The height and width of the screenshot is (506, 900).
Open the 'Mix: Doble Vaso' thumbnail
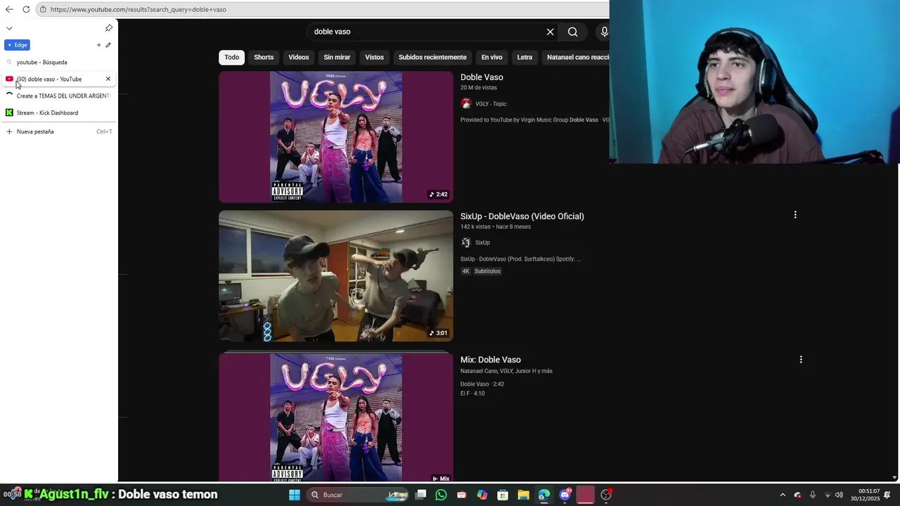(x=335, y=417)
